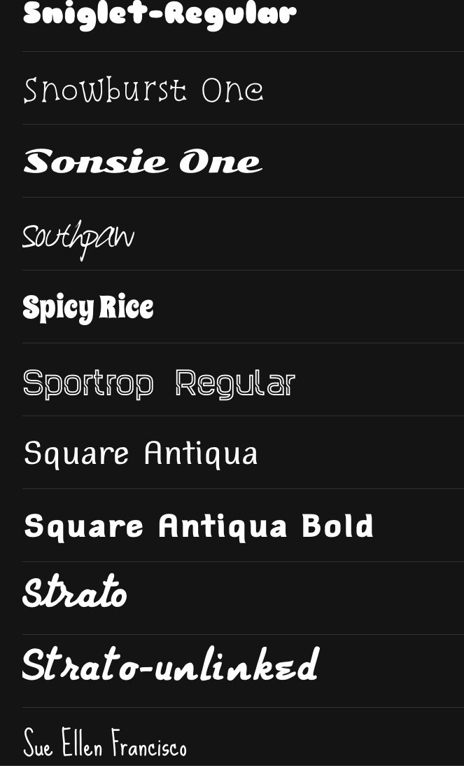The width and height of the screenshot is (464, 766).
Task: Tap the word 'Bold' in Square Antiqua Bold
Action: tap(337, 526)
